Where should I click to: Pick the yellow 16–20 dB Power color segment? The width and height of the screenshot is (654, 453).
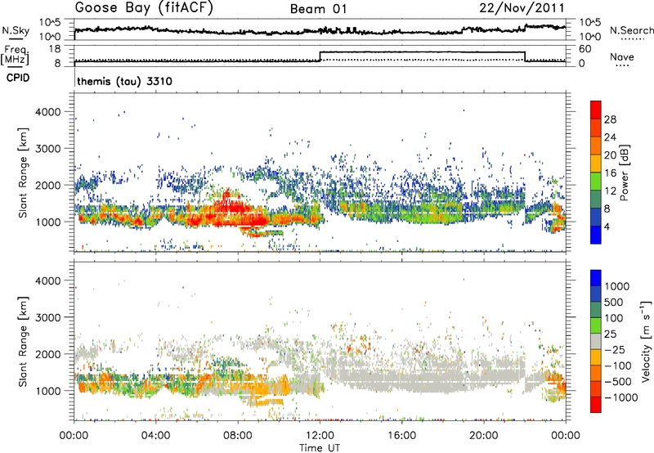pyautogui.click(x=596, y=164)
